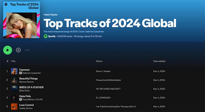Viewport: 205px width, 112px height.
Task: Click the Date added column header
Action: (159, 61)
